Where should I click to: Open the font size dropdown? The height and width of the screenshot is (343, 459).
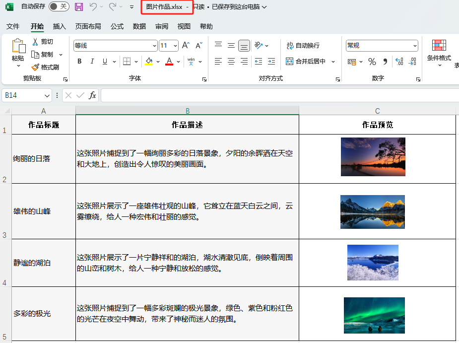[176, 45]
